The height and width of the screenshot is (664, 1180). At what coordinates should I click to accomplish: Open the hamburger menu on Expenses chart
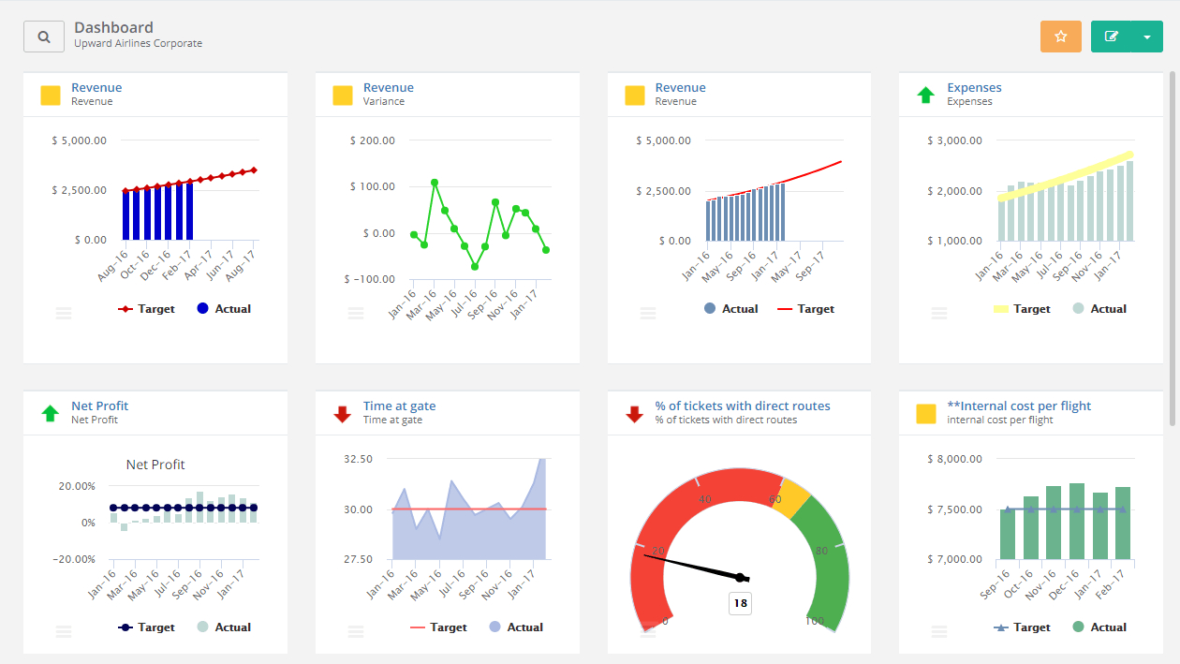point(939,313)
